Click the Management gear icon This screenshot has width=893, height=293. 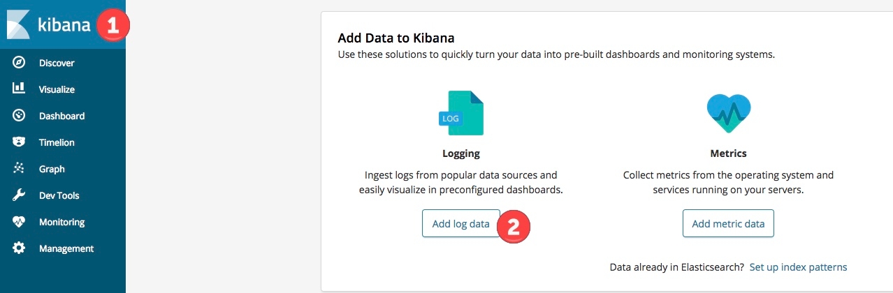click(19, 248)
